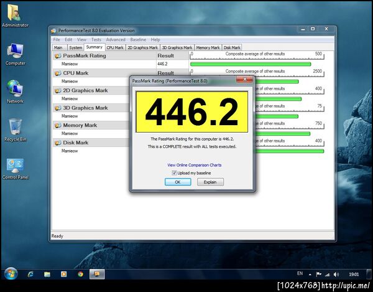The width and height of the screenshot is (373, 292).
Task: Switch to the CPU Mark tab
Action: [115, 48]
